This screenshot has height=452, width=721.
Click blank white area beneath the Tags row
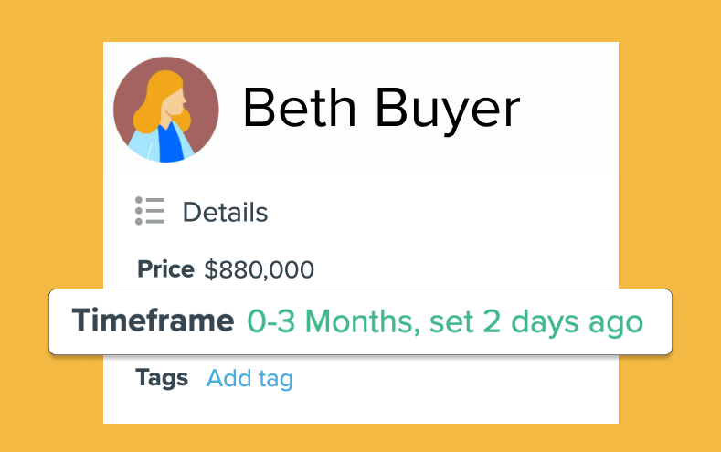pyautogui.click(x=366, y=407)
